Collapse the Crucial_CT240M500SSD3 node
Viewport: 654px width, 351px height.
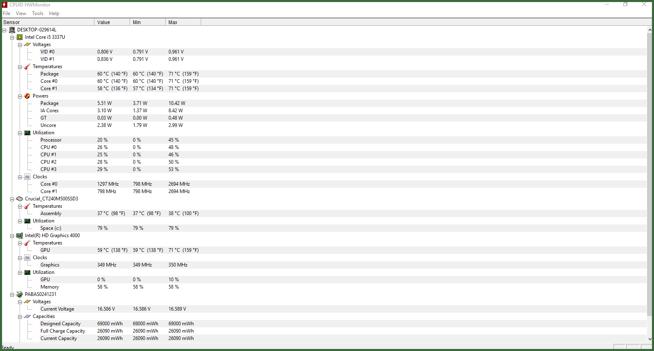(12, 199)
